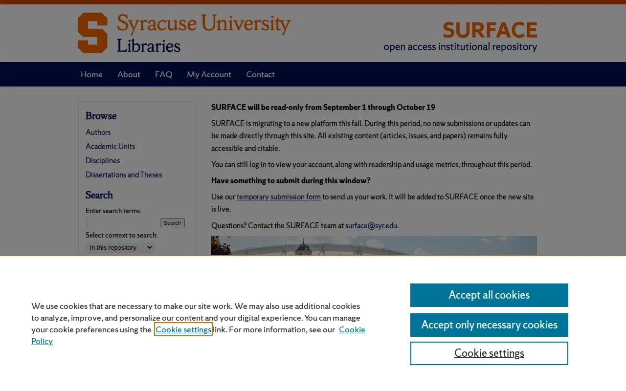Focus the search terms input field

122,223
